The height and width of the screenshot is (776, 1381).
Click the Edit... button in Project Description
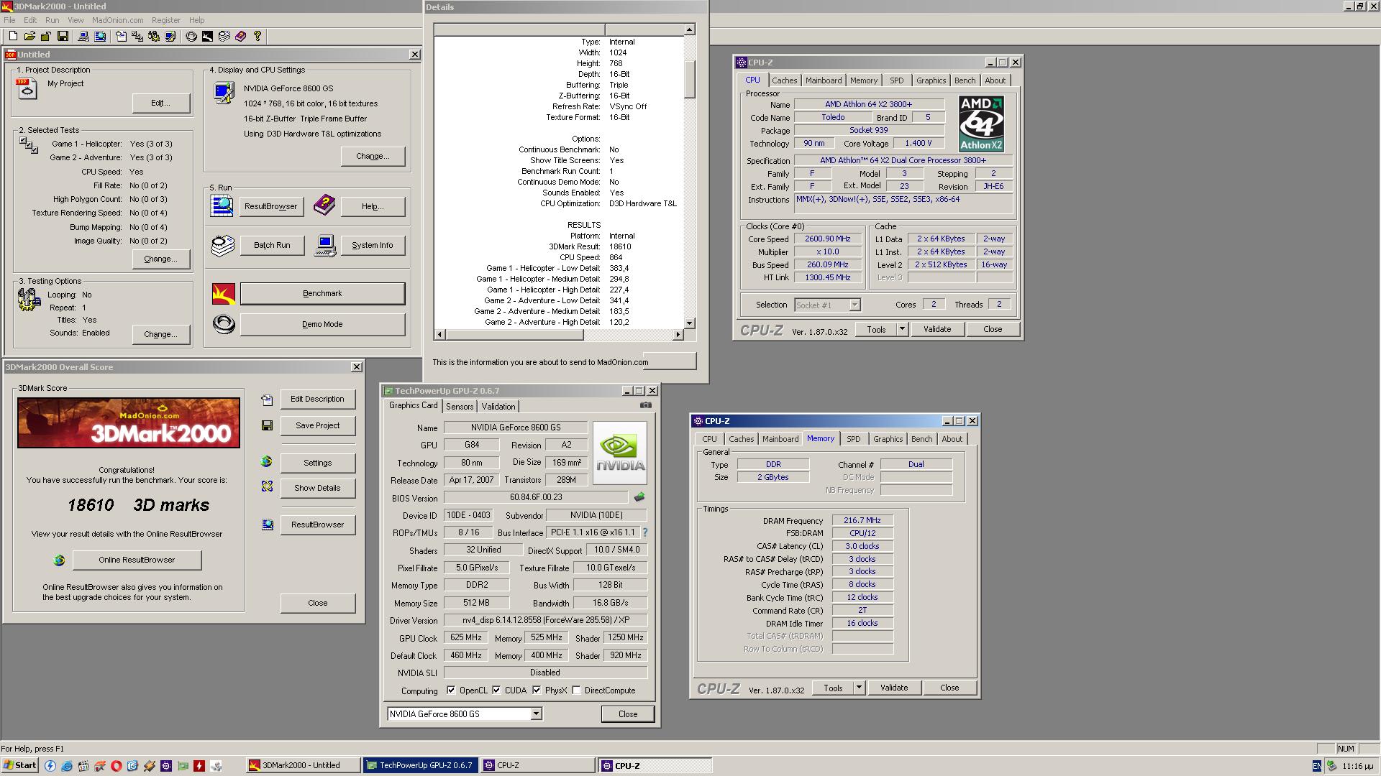pos(160,103)
